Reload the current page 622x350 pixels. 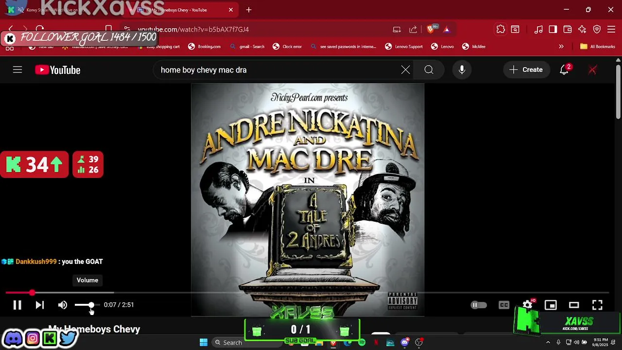pyautogui.click(x=40, y=29)
